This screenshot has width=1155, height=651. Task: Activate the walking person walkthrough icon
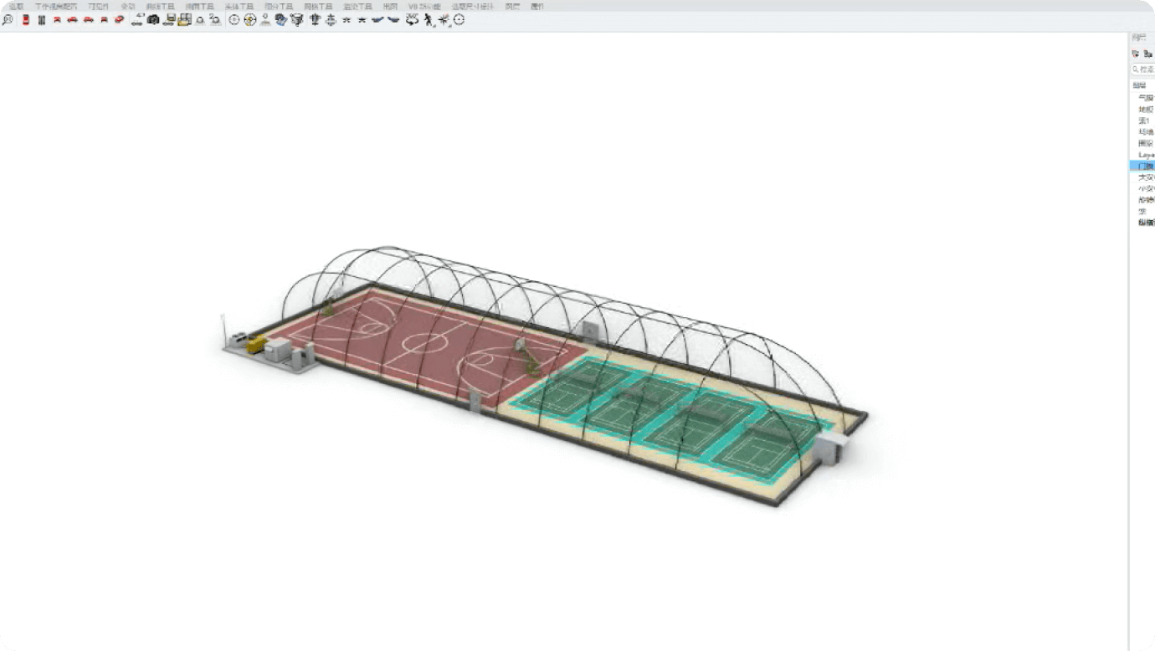coord(429,19)
